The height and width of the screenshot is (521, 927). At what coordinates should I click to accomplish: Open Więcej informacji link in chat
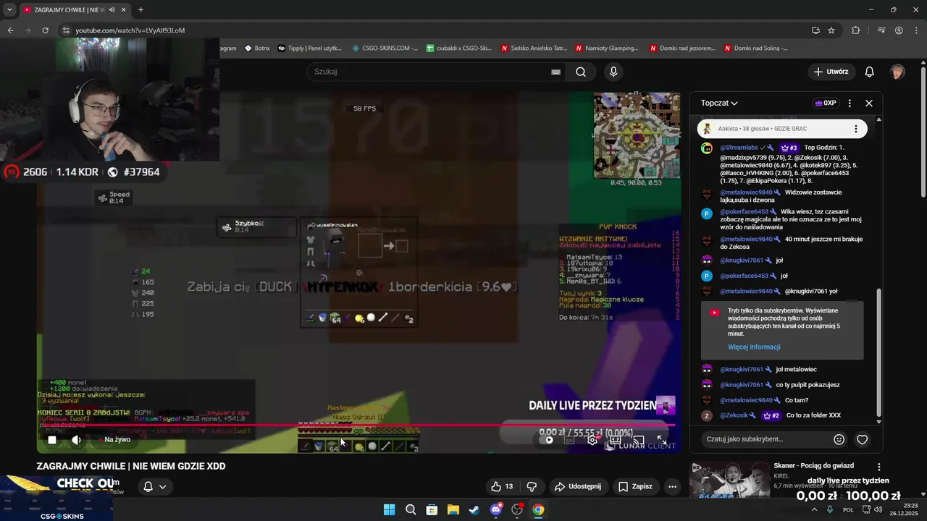click(754, 347)
